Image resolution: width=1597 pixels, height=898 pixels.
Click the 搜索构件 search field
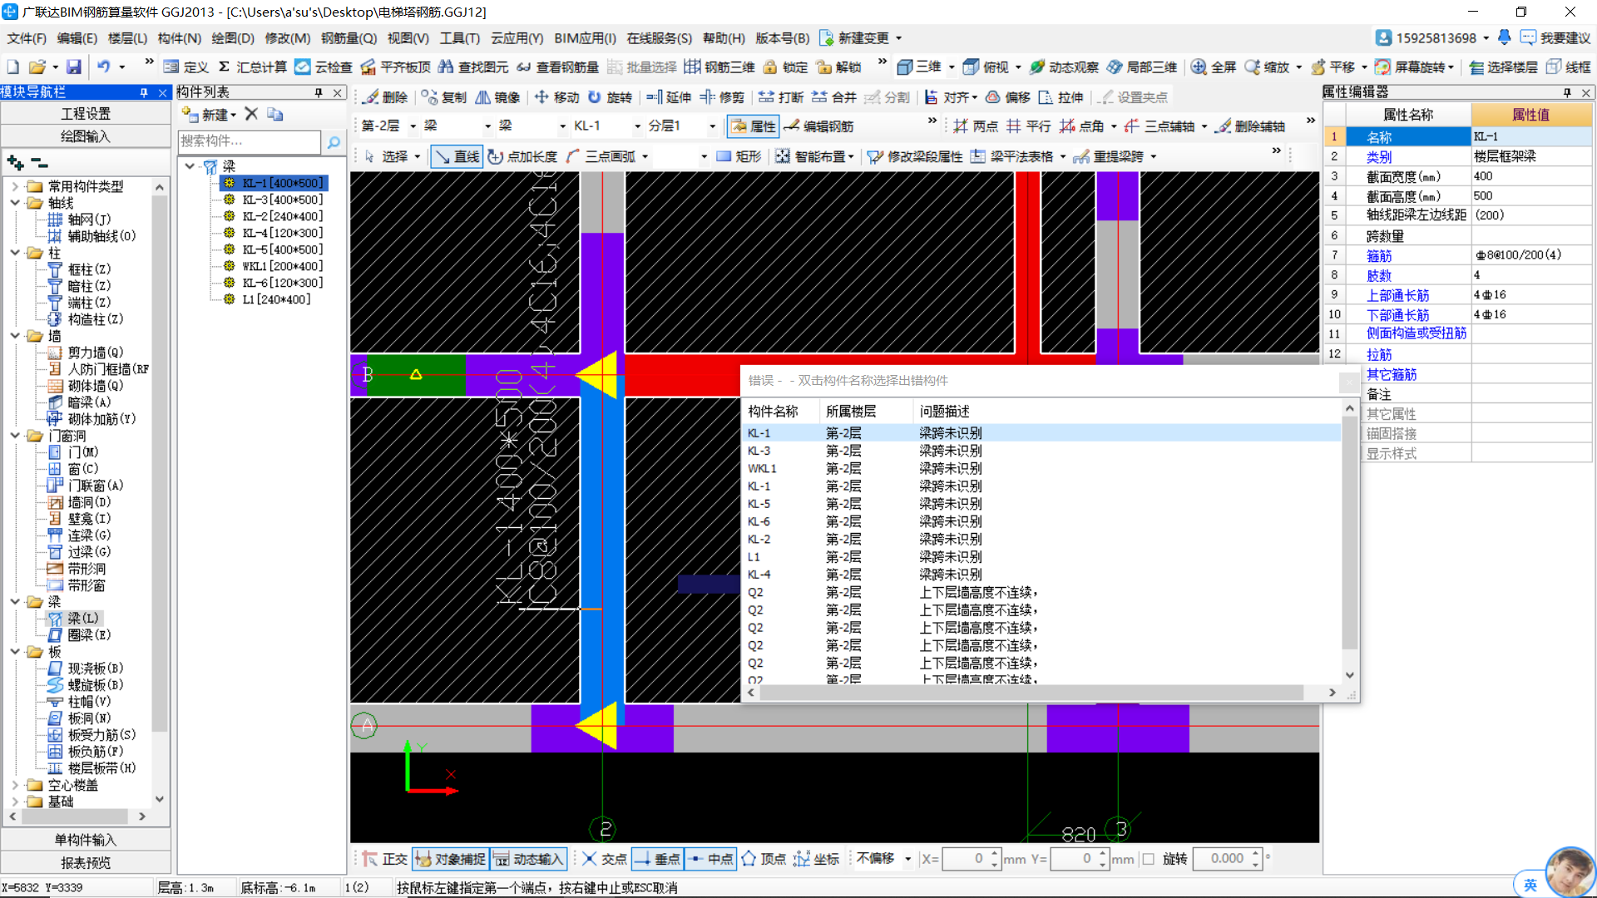pyautogui.click(x=249, y=142)
